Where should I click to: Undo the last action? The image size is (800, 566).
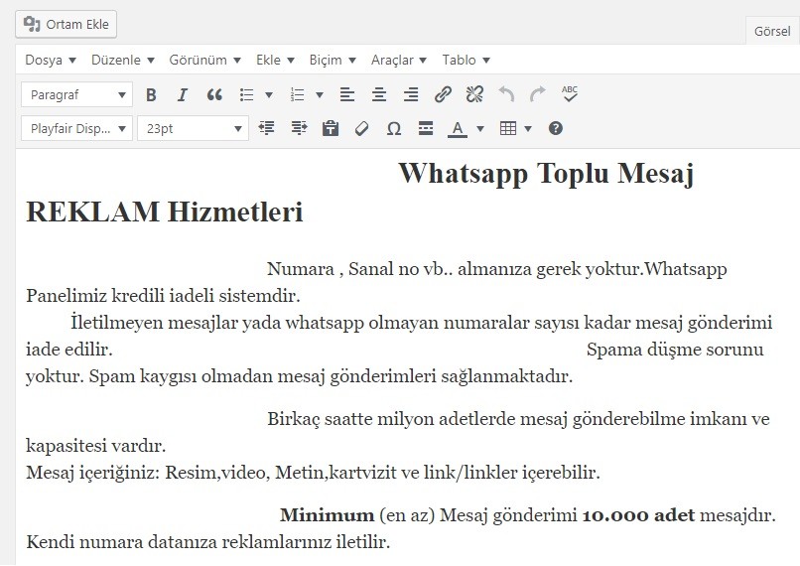(506, 94)
